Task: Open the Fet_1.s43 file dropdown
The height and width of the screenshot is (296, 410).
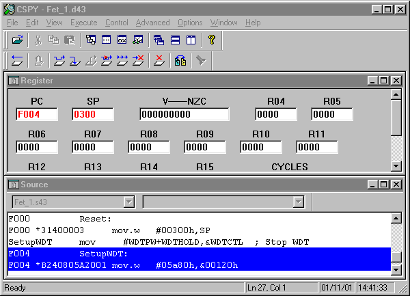Action: pos(128,202)
